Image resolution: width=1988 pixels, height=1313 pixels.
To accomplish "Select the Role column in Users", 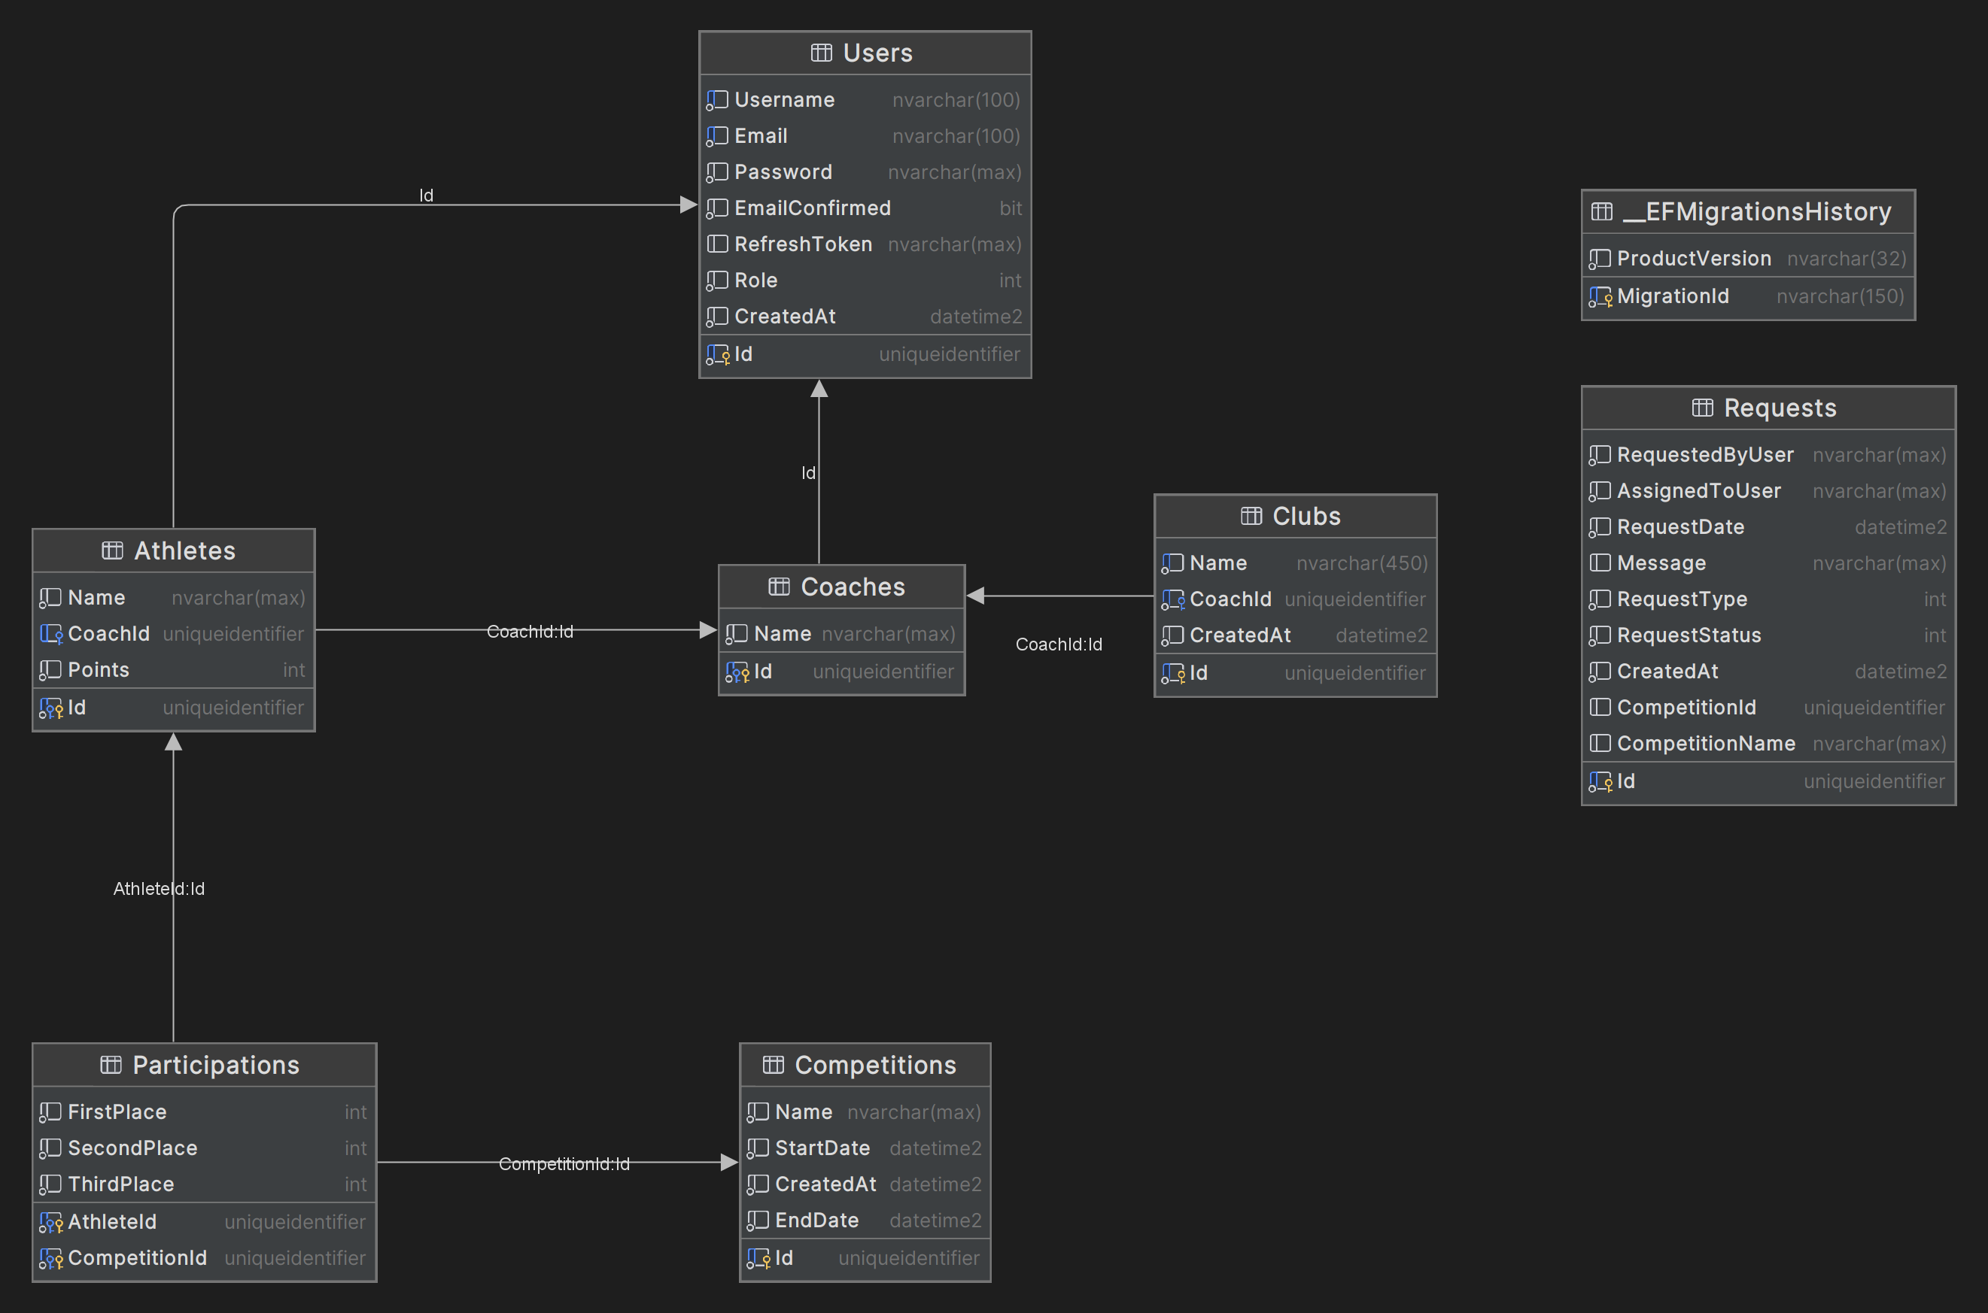I will pyautogui.click(x=865, y=280).
